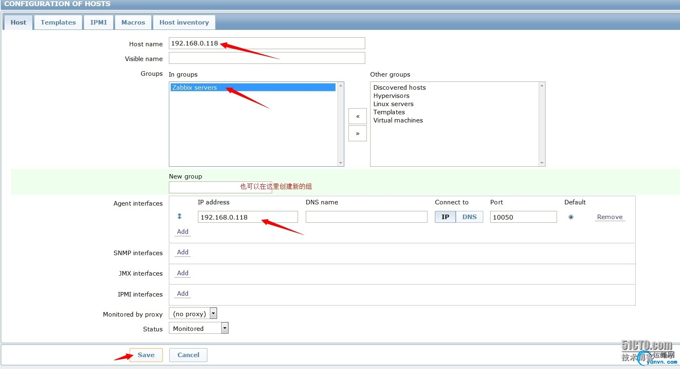Select Hypervisors in Other groups
This screenshot has height=369, width=680.
[391, 95]
